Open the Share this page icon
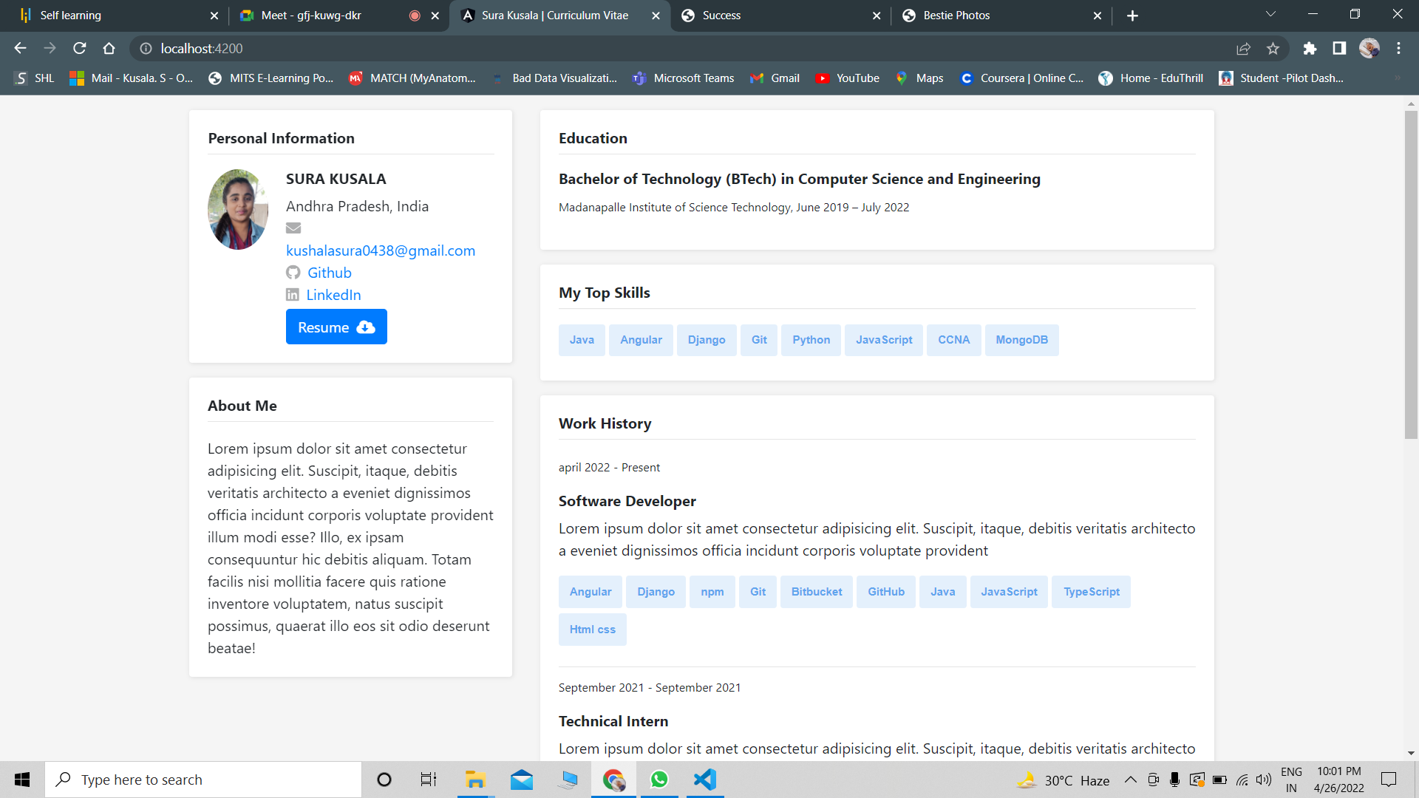 pos(1244,48)
